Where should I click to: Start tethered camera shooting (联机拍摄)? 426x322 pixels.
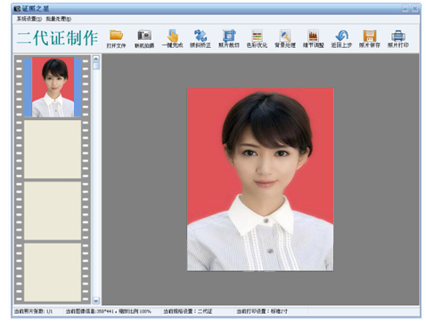click(144, 39)
